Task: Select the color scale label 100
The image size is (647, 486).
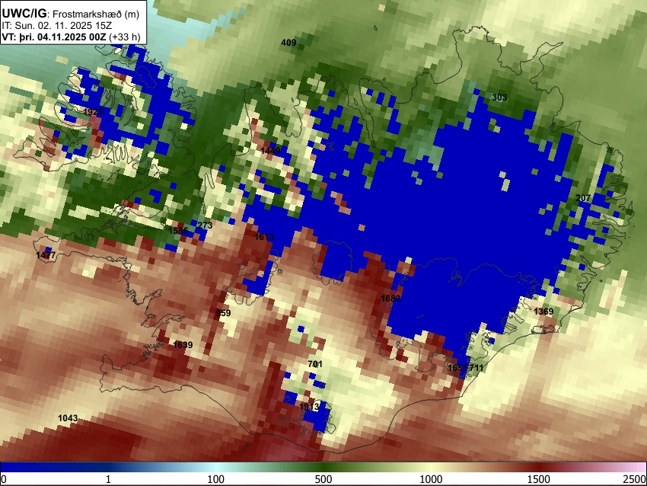Action: 215,479
